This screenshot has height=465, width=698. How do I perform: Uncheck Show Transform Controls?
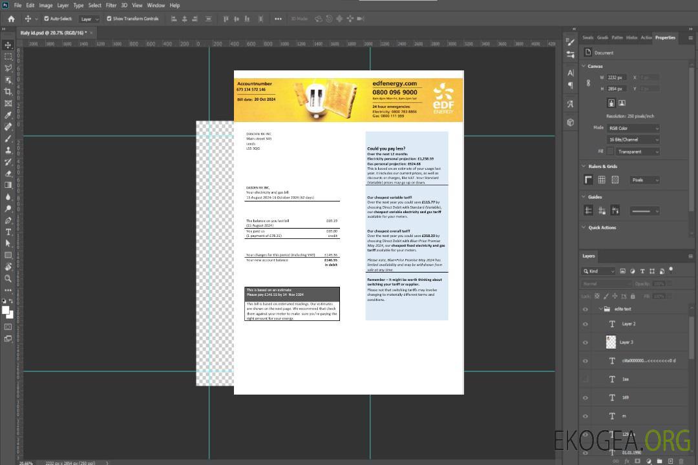[x=109, y=19]
